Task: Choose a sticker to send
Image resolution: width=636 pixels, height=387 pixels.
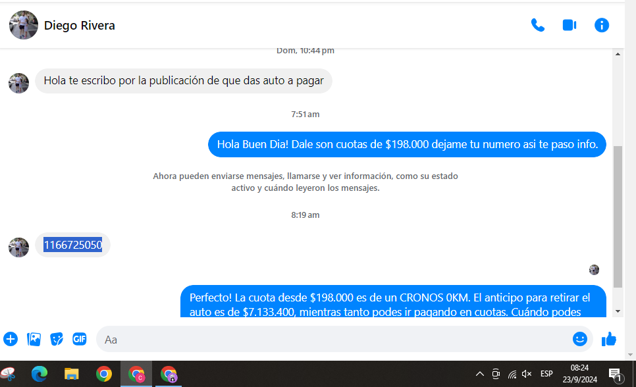Action: 57,339
